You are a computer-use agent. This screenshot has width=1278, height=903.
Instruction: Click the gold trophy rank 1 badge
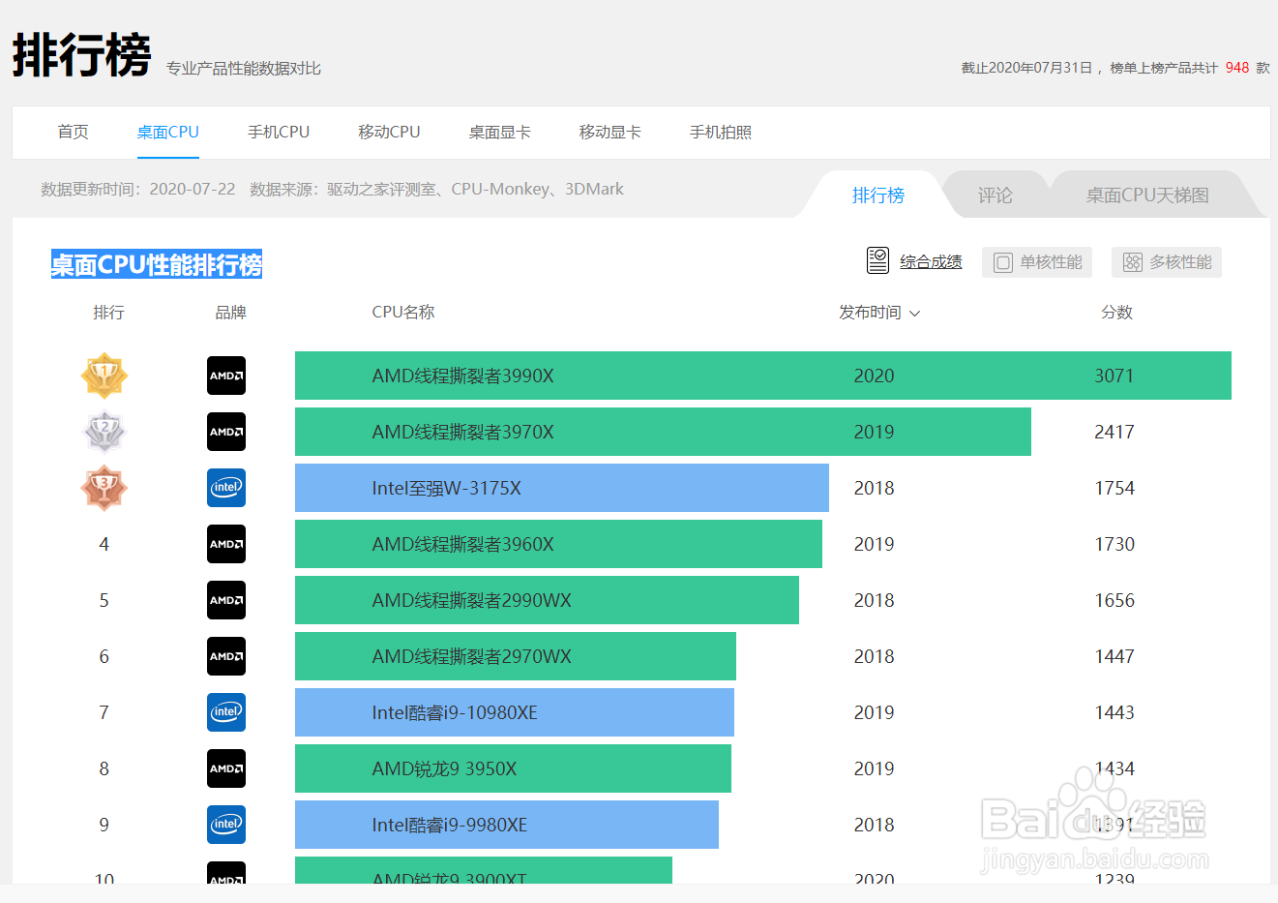coord(104,376)
